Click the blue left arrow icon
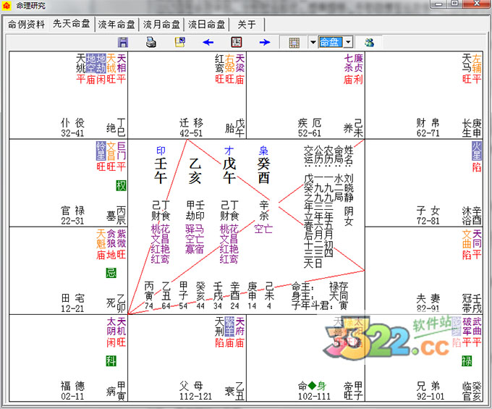The height and width of the screenshot is (409, 492). pos(208,42)
